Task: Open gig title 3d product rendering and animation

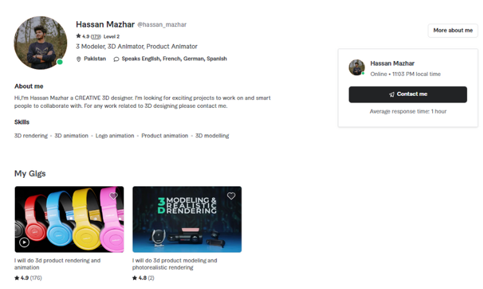Action: click(x=57, y=264)
